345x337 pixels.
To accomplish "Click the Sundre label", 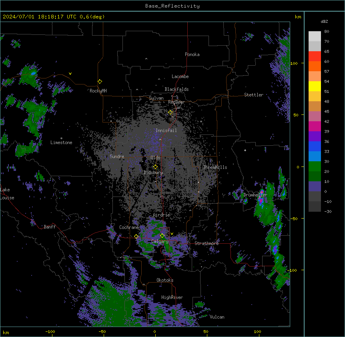I will (117, 156).
